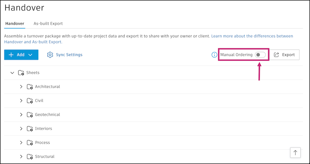Click the Architectural folder icon
The height and width of the screenshot is (164, 310).
point(30,86)
